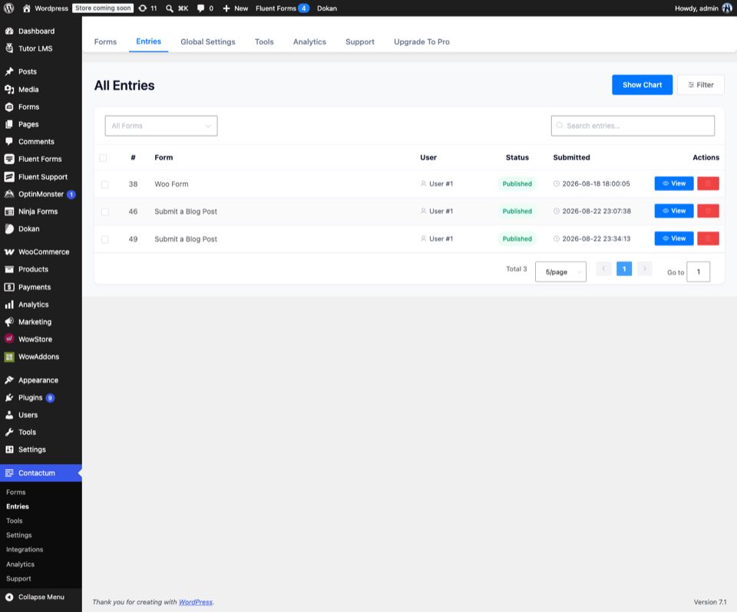The height and width of the screenshot is (612, 737).
Task: Click the Contactum menu in sidebar
Action: coord(41,473)
